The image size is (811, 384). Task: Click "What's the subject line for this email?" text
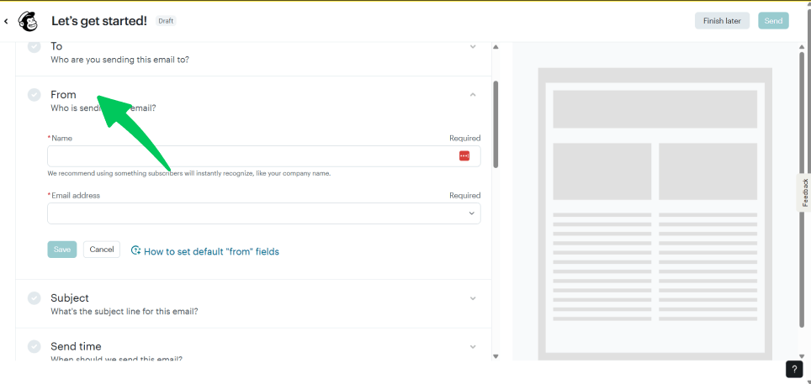[x=125, y=312]
